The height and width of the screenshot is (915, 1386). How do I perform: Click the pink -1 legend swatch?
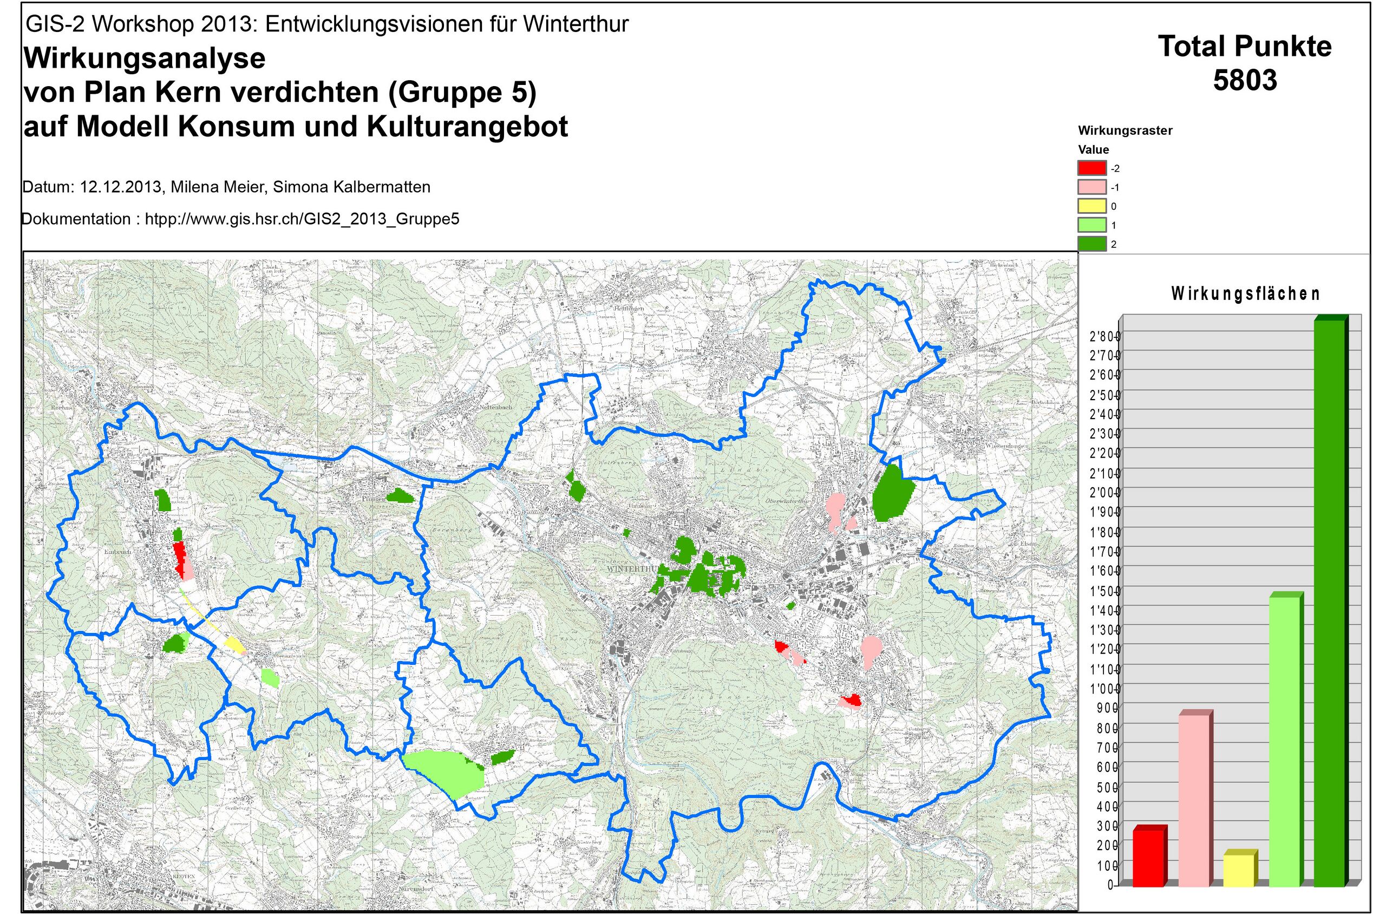pos(1091,187)
